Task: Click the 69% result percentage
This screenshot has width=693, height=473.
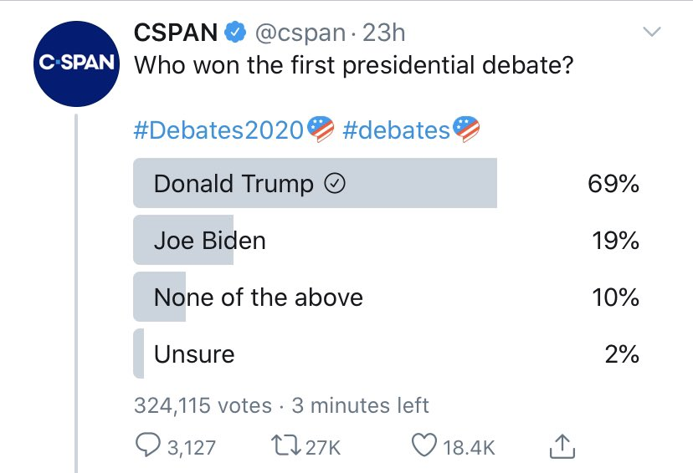Action: coord(613,184)
